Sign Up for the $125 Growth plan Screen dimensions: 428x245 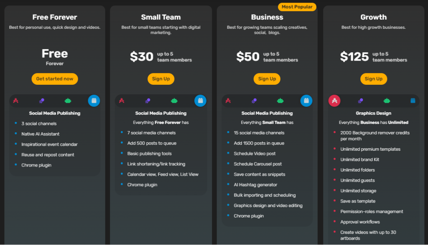coord(373,79)
